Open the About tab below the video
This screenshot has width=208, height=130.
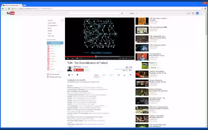[x=97, y=75]
